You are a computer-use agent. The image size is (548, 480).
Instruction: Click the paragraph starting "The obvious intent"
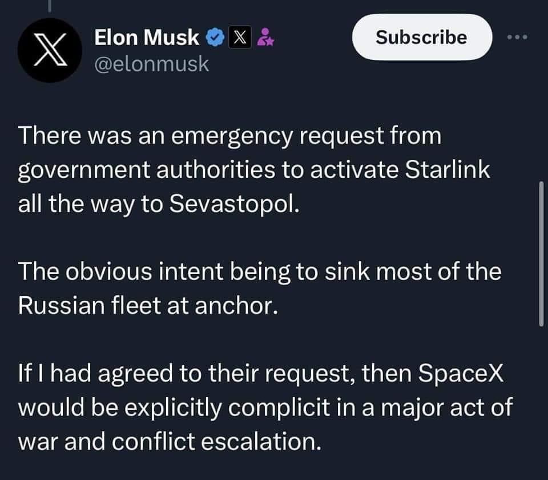tap(260, 289)
